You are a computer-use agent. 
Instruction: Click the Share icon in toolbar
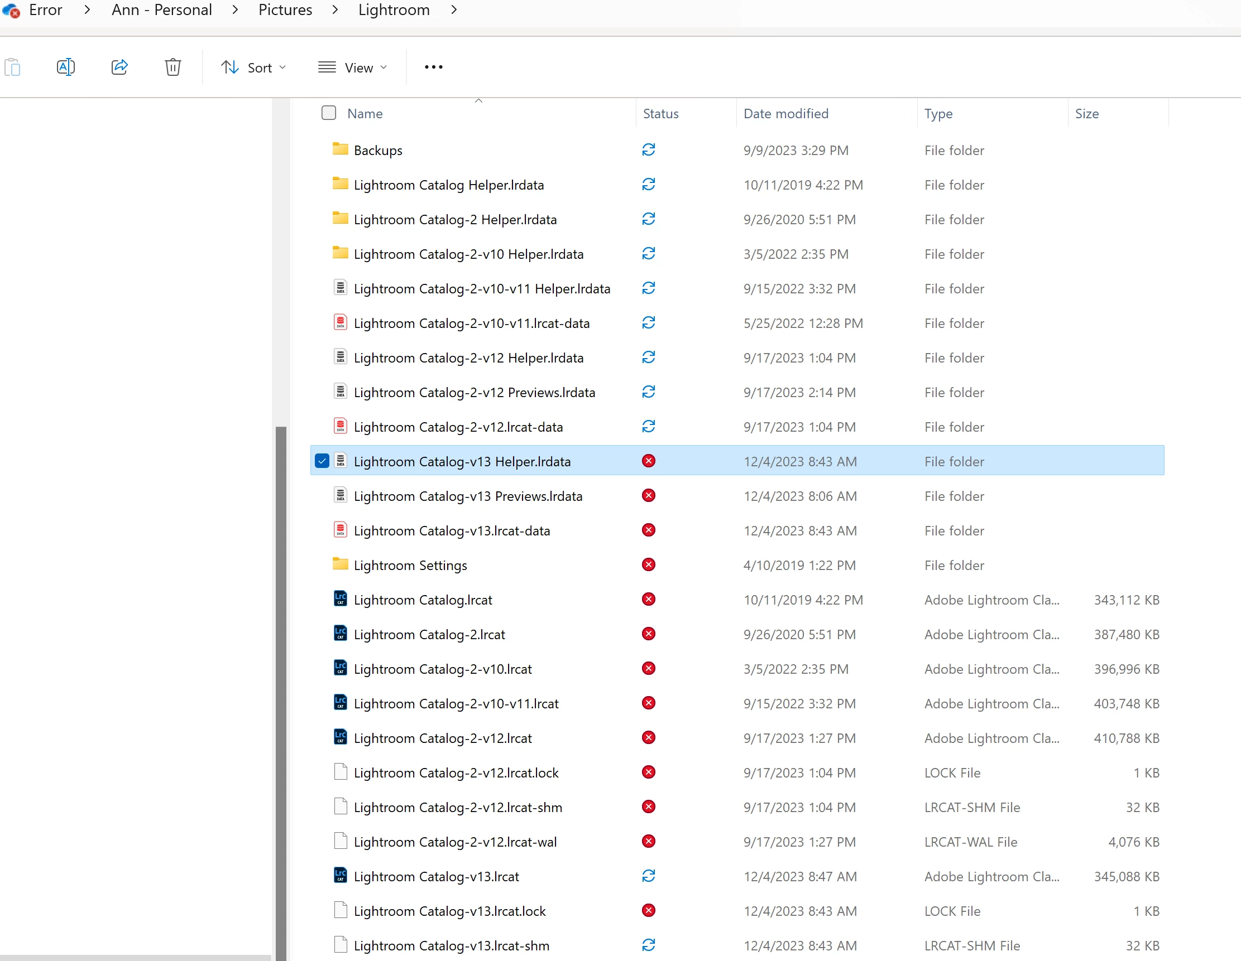[119, 67]
